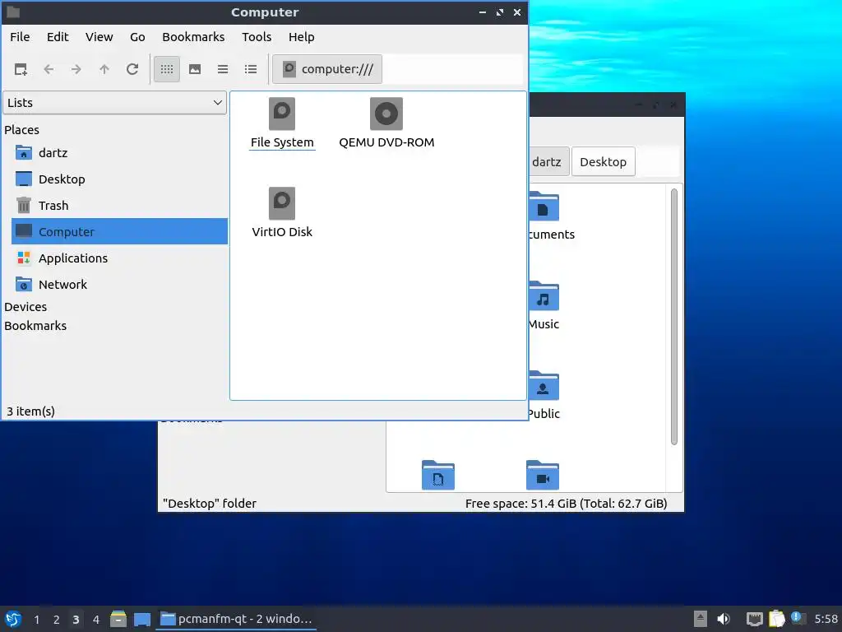Open a new tab with toolbar icon

point(21,69)
